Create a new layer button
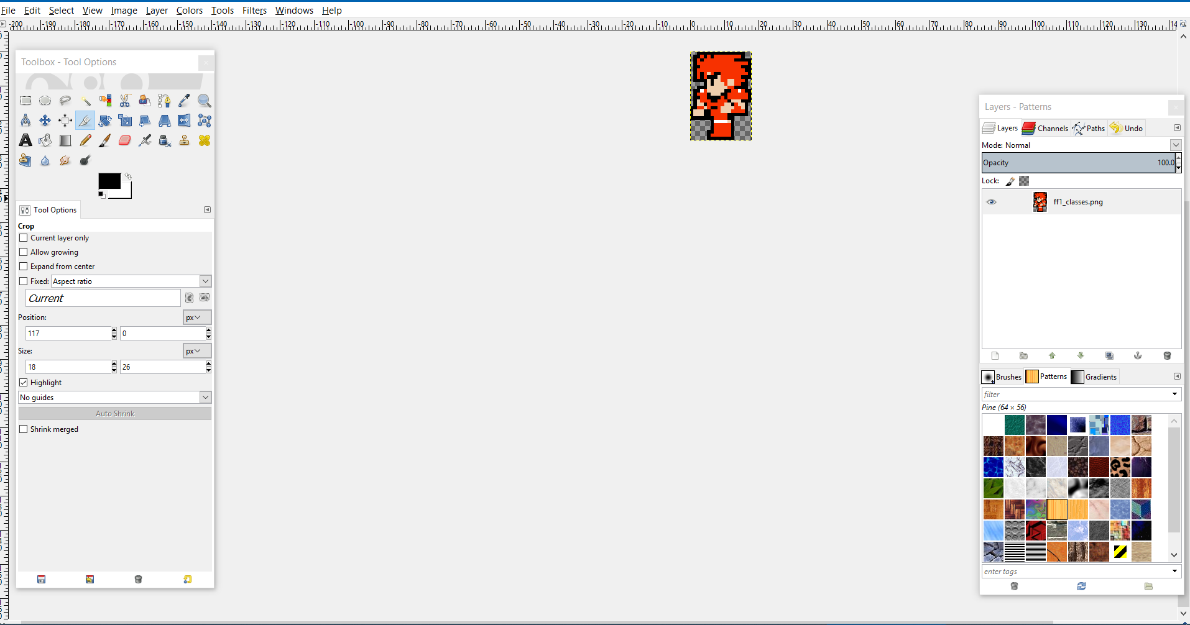 pyautogui.click(x=995, y=355)
